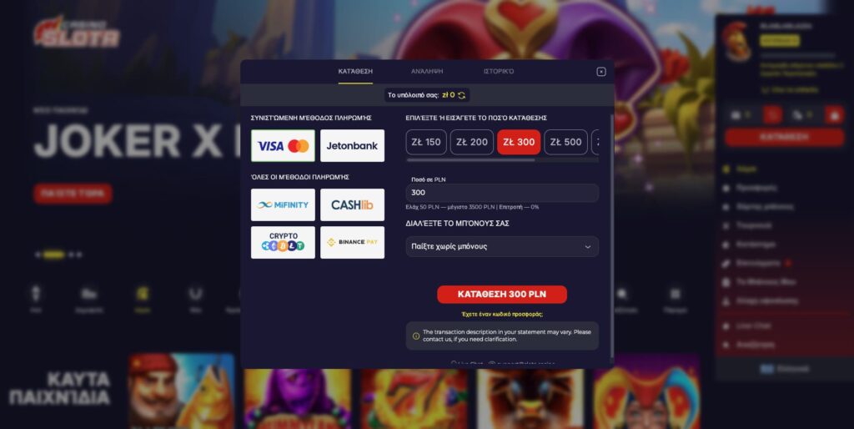854x429 pixels.
Task: Select the Visa Mastercard payment method
Action: pos(283,145)
